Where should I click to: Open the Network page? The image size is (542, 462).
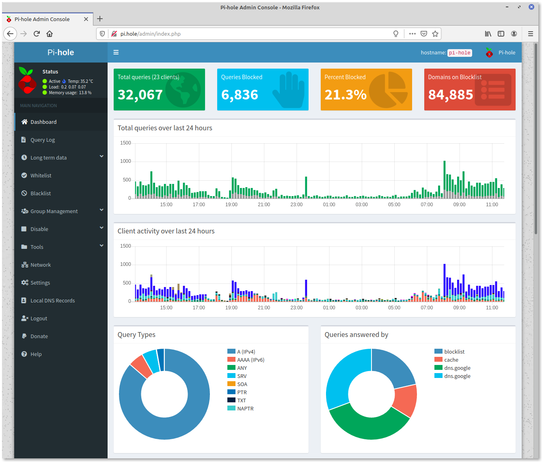point(41,265)
